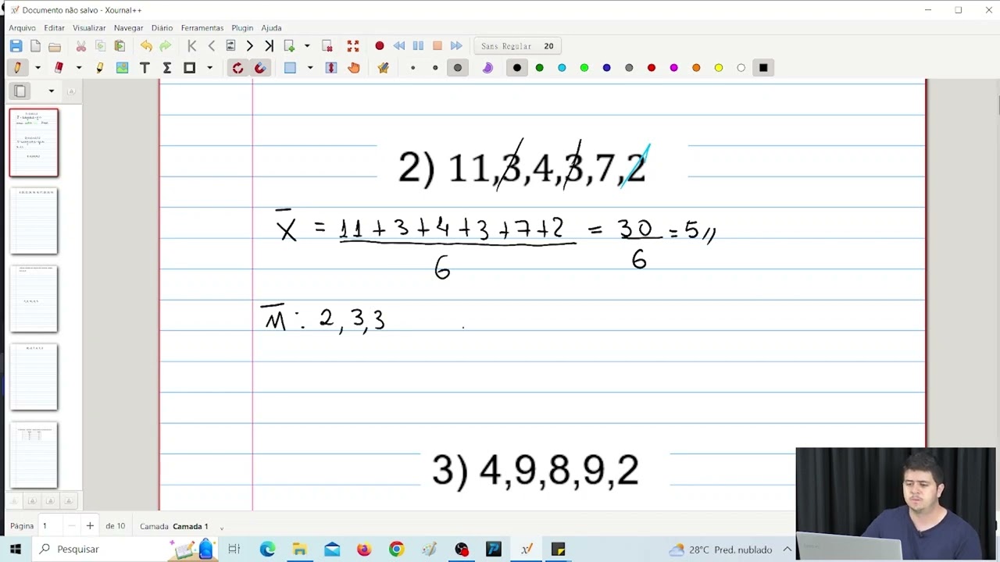1000x562 pixels.
Task: Go to the last page
Action: pyautogui.click(x=269, y=46)
